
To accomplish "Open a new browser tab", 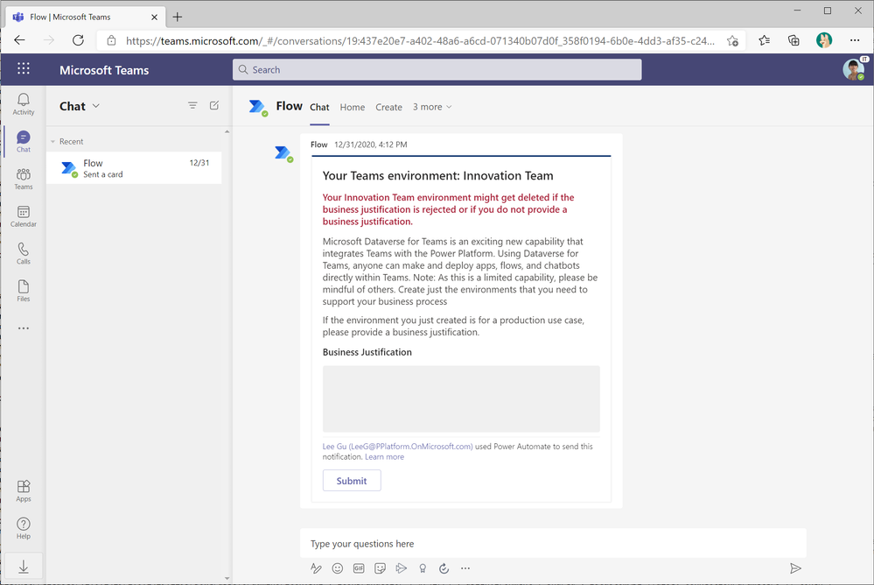I will point(178,18).
